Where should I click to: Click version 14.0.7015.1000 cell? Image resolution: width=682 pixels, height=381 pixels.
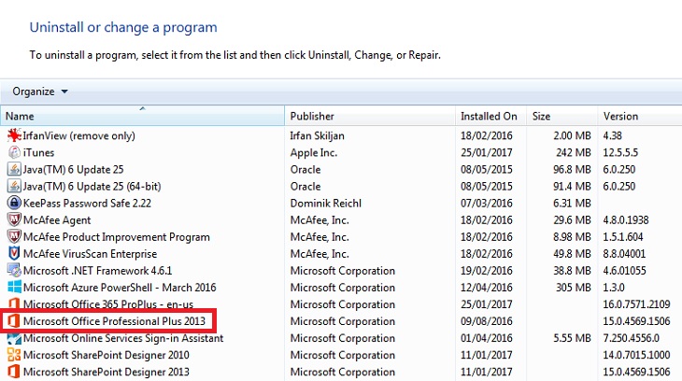tap(636, 355)
